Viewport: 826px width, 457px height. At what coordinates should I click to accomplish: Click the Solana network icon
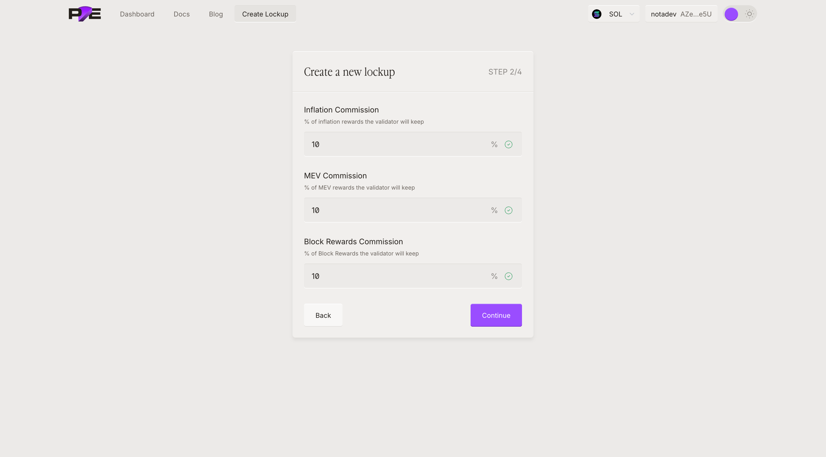(x=597, y=14)
